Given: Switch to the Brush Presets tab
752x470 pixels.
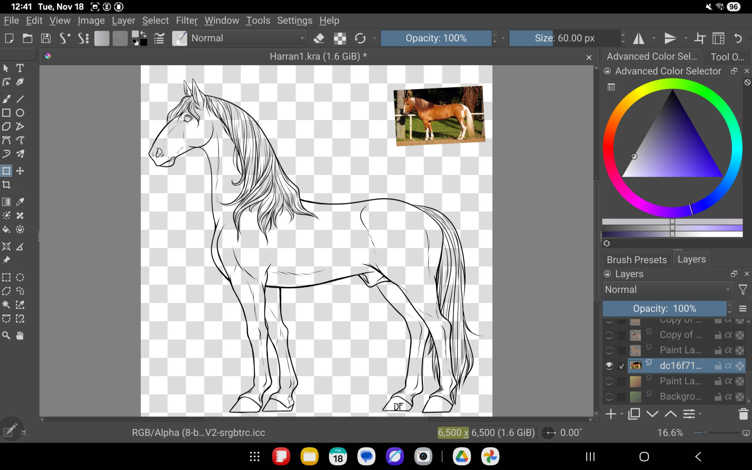Looking at the screenshot, I should 636,260.
